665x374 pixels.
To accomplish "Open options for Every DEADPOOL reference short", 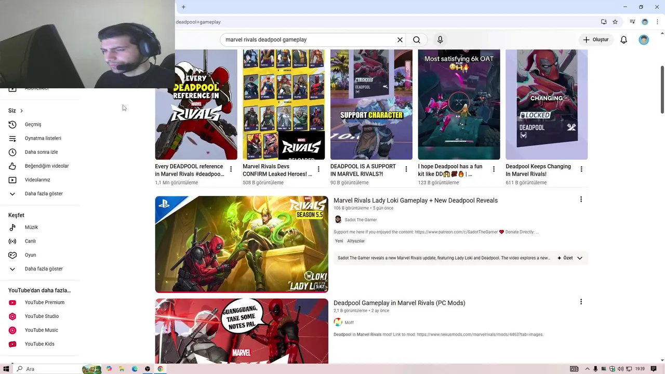I will pos(231,169).
